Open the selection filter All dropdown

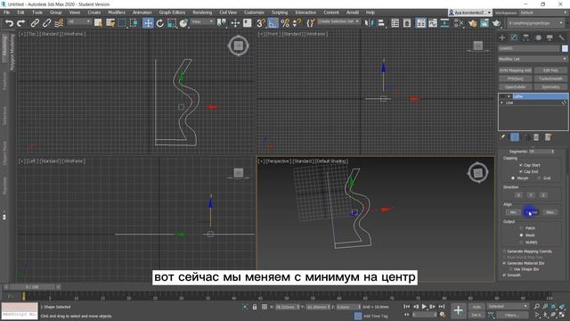coord(78,21)
